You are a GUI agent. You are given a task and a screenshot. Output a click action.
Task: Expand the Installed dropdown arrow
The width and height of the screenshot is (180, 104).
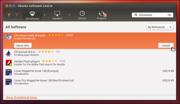[x=70, y=15]
